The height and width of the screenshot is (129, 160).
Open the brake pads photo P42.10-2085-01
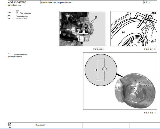83,29
